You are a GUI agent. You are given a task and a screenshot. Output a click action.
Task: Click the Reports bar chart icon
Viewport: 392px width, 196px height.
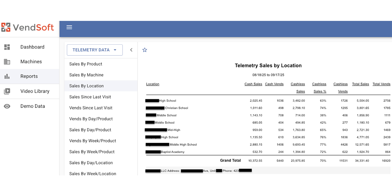point(7,76)
